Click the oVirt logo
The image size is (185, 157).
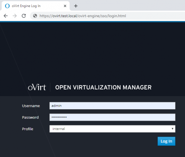pos(36,87)
